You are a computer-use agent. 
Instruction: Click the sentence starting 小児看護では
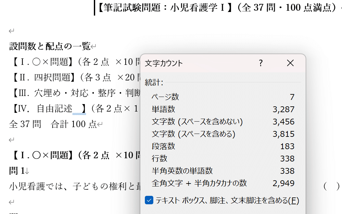pos(75,186)
